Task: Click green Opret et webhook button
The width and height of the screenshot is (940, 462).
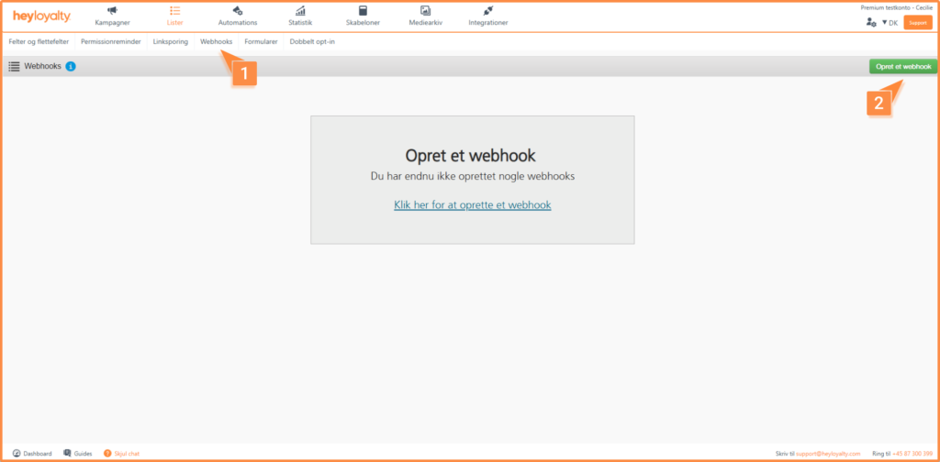Action: (x=903, y=66)
